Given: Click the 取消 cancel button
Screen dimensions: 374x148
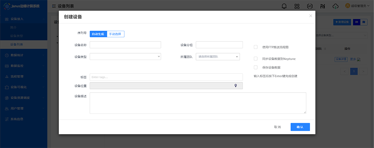Looking at the screenshot, I should [x=278, y=127].
